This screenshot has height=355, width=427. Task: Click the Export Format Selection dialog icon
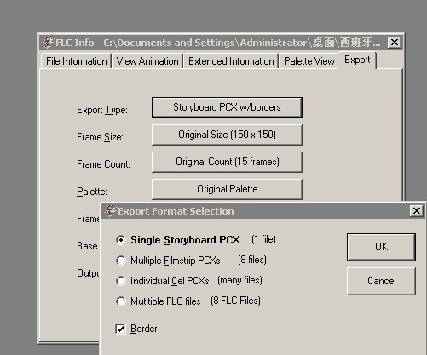[x=111, y=211]
